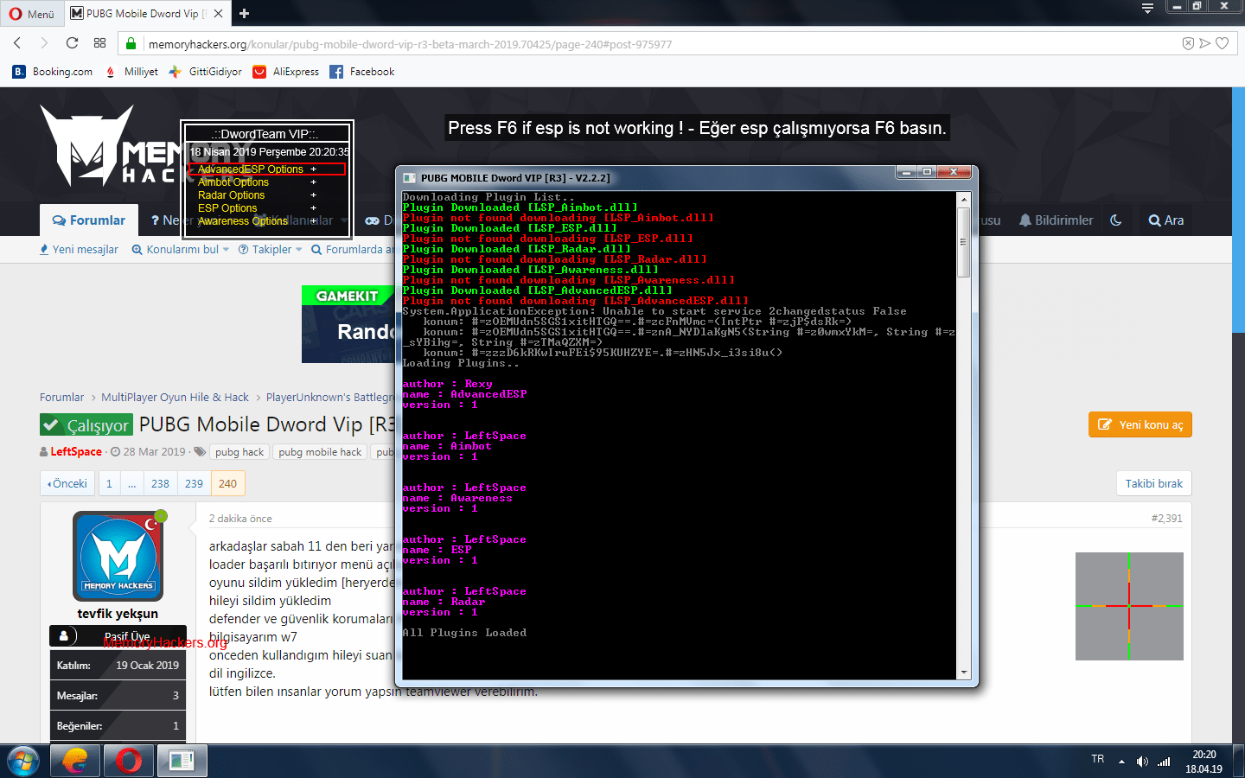Open Facebook bookmark
Screen dimensions: 1245x778
[362, 72]
